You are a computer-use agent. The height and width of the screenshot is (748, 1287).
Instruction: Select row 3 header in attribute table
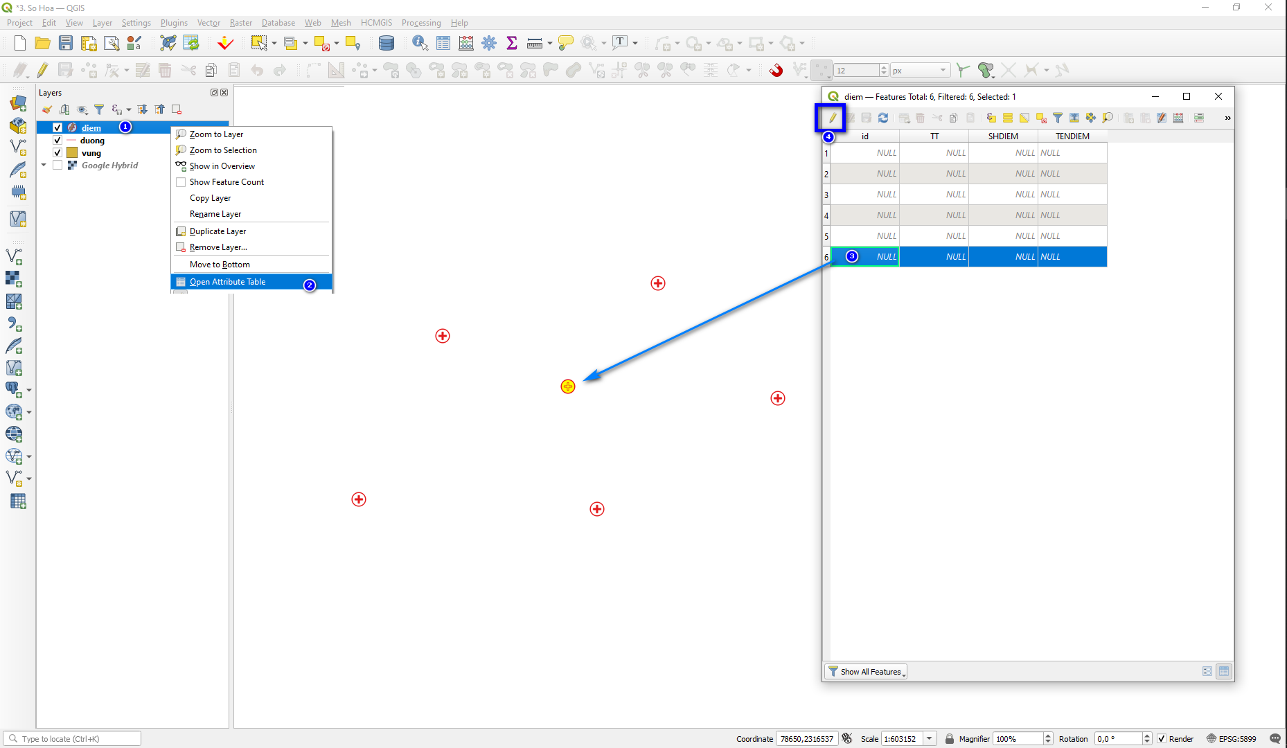(826, 195)
